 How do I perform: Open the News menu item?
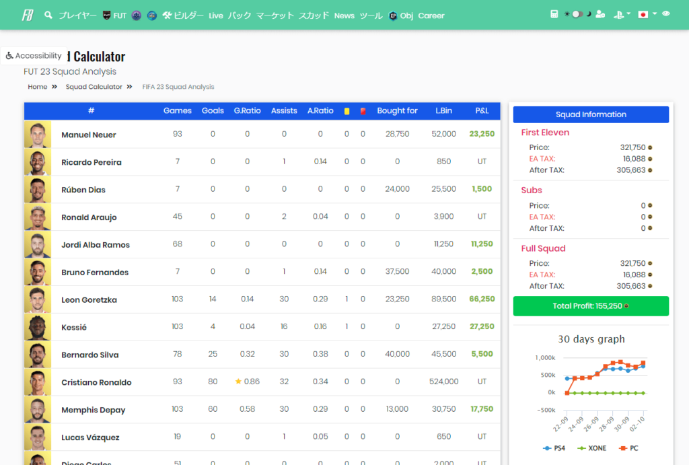click(344, 15)
